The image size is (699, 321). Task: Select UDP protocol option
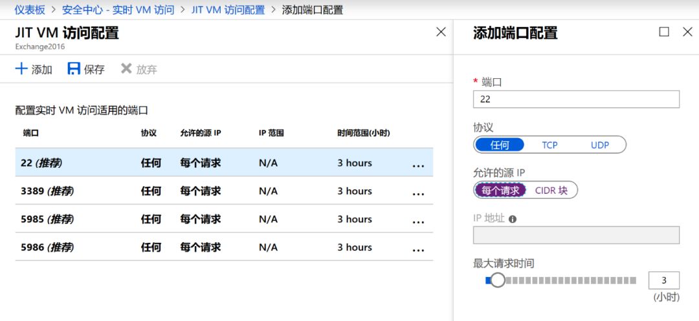(599, 145)
